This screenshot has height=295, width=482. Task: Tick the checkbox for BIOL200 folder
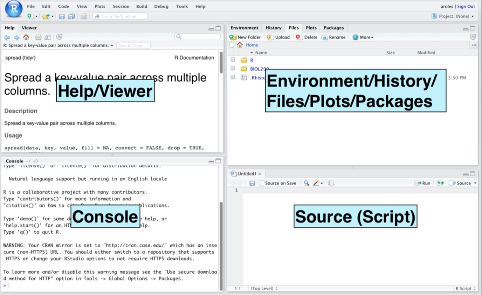click(233, 68)
